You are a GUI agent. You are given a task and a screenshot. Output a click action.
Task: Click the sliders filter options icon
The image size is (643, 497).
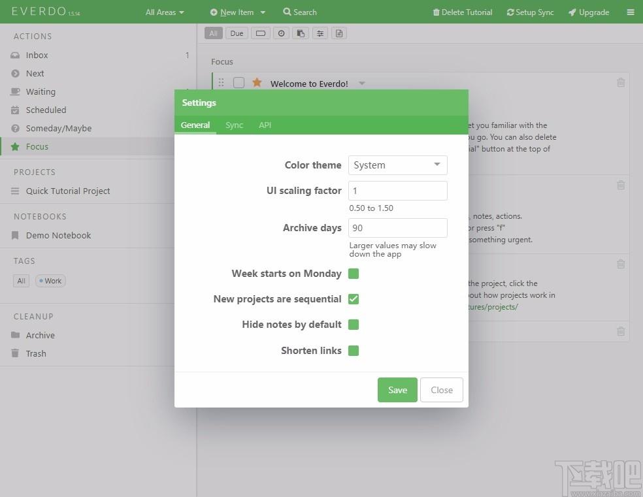(320, 33)
